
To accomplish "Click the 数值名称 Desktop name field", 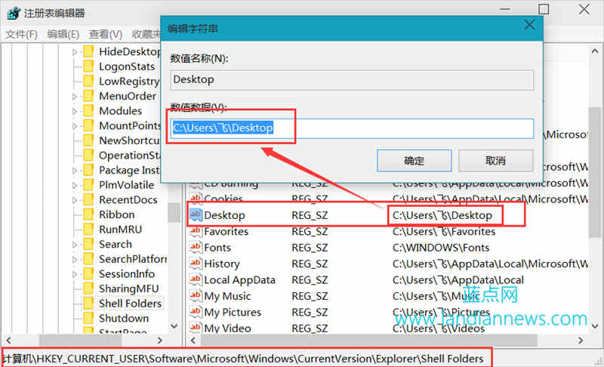I will click(x=352, y=80).
